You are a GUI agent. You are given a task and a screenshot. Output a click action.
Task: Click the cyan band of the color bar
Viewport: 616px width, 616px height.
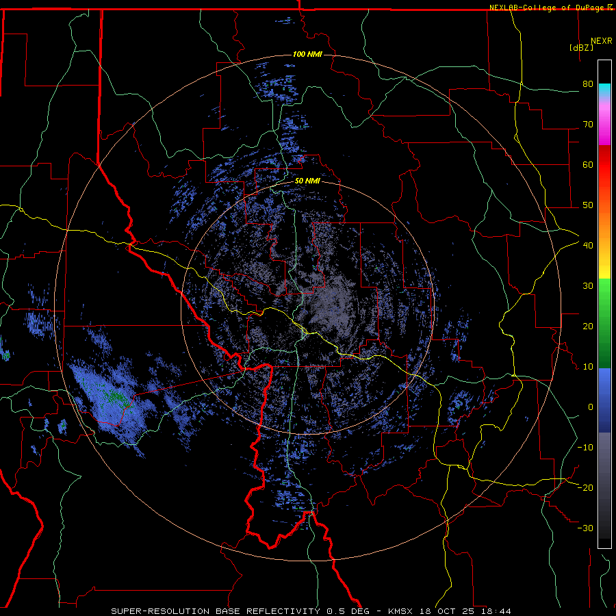coord(604,90)
